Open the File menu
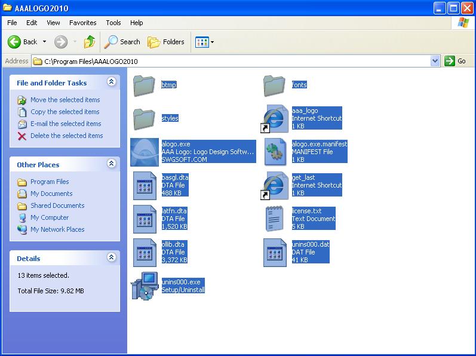The image size is (476, 356). [12, 23]
